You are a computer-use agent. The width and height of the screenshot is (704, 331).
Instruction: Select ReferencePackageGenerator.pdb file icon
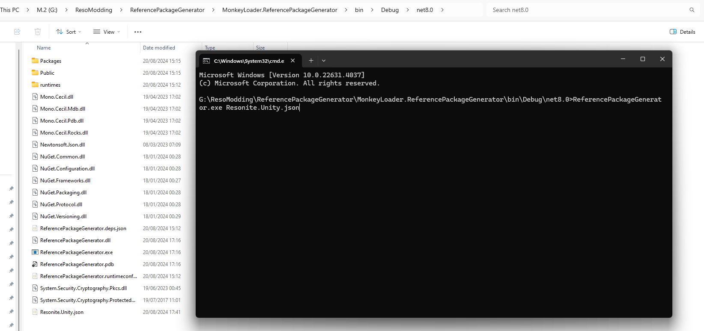point(35,264)
